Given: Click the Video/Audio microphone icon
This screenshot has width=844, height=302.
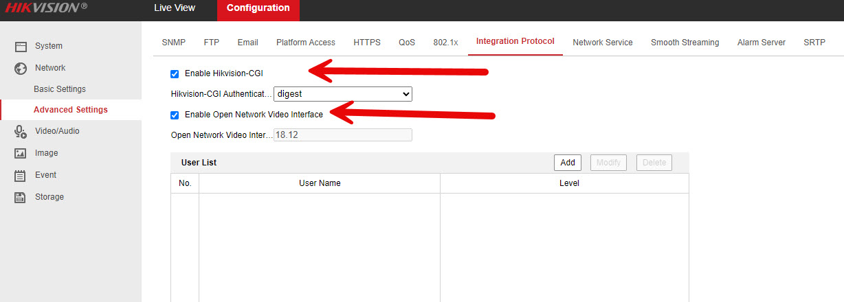Looking at the screenshot, I should (x=21, y=131).
